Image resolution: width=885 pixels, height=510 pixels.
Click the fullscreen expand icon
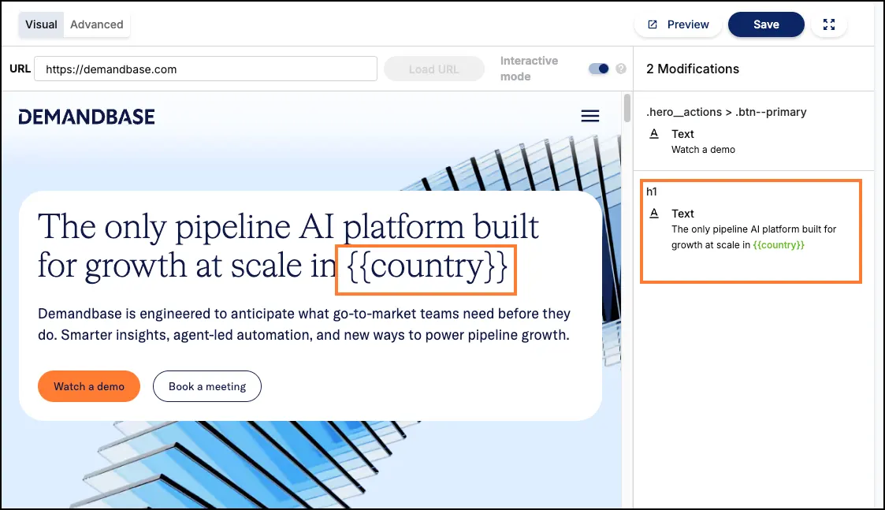click(829, 24)
